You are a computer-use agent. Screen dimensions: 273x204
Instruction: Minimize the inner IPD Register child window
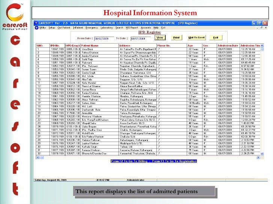258,28
